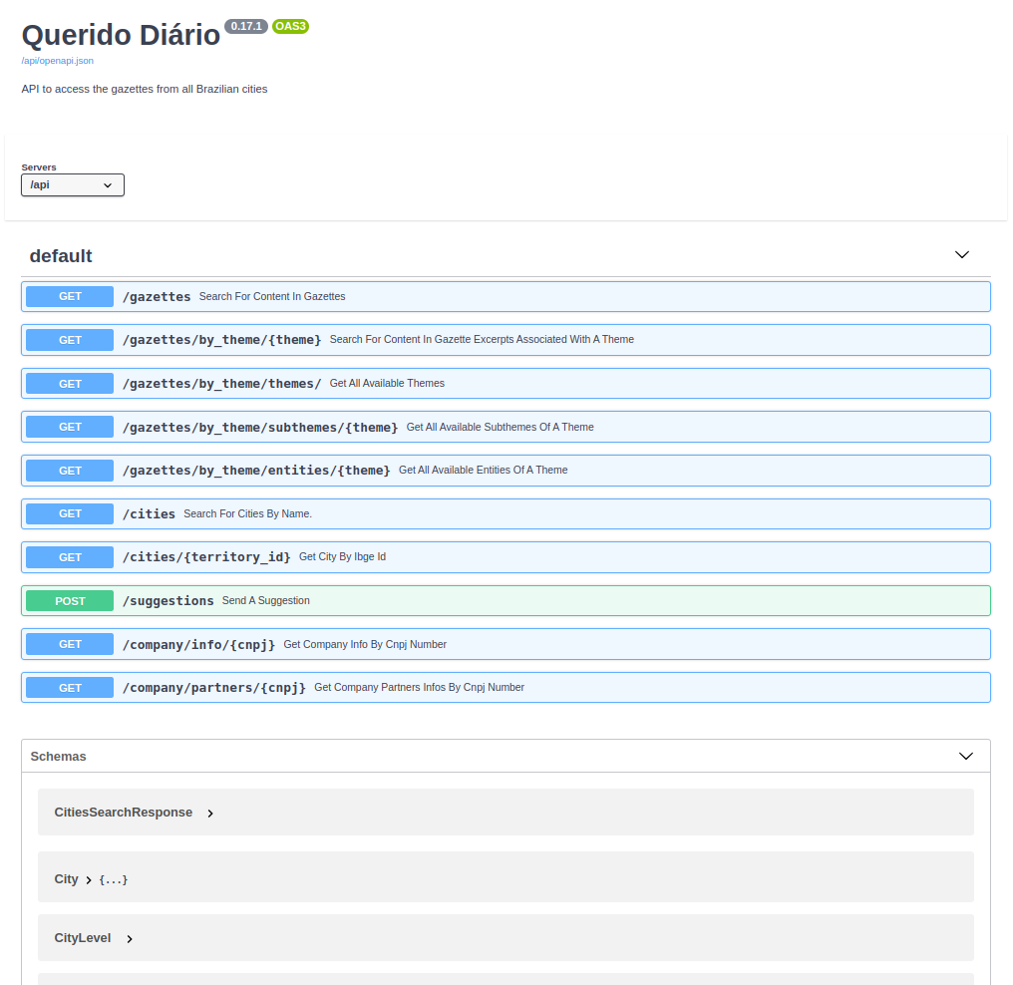Click 'Get Company Info By Cnpj Number'
Screen dimensions: 1013x985
365,645
